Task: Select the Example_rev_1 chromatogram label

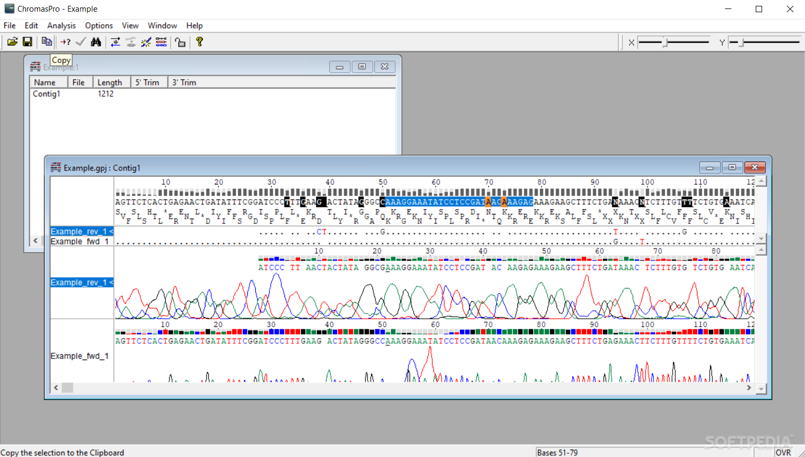Action: click(x=82, y=282)
